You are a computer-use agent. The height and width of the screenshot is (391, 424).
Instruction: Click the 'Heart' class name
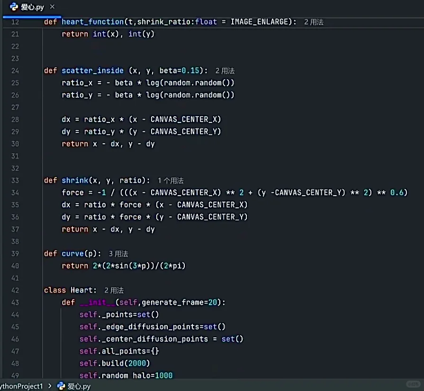pos(81,290)
